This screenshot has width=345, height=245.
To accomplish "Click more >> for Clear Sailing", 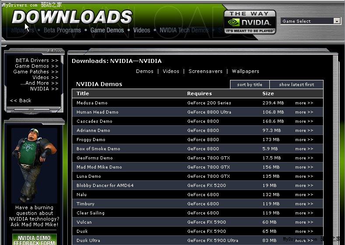I will (304, 213).
